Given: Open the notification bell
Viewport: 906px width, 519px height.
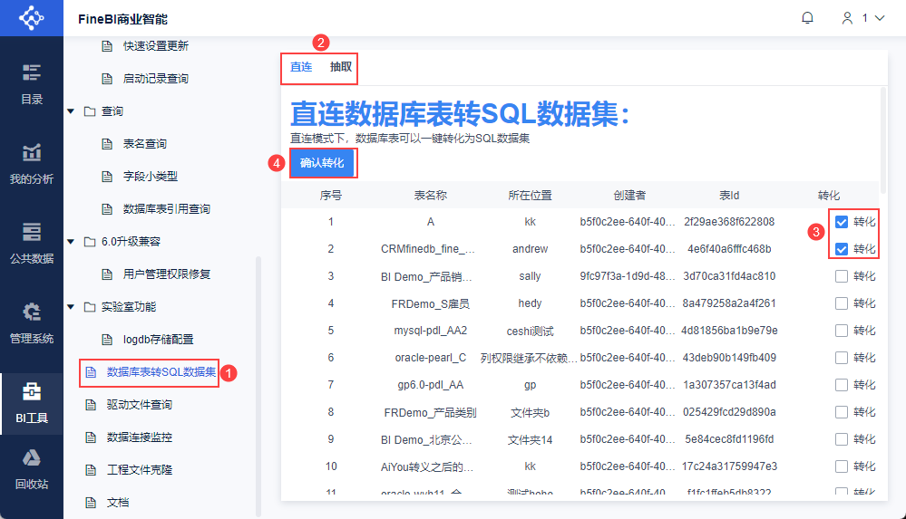Looking at the screenshot, I should click(x=807, y=18).
